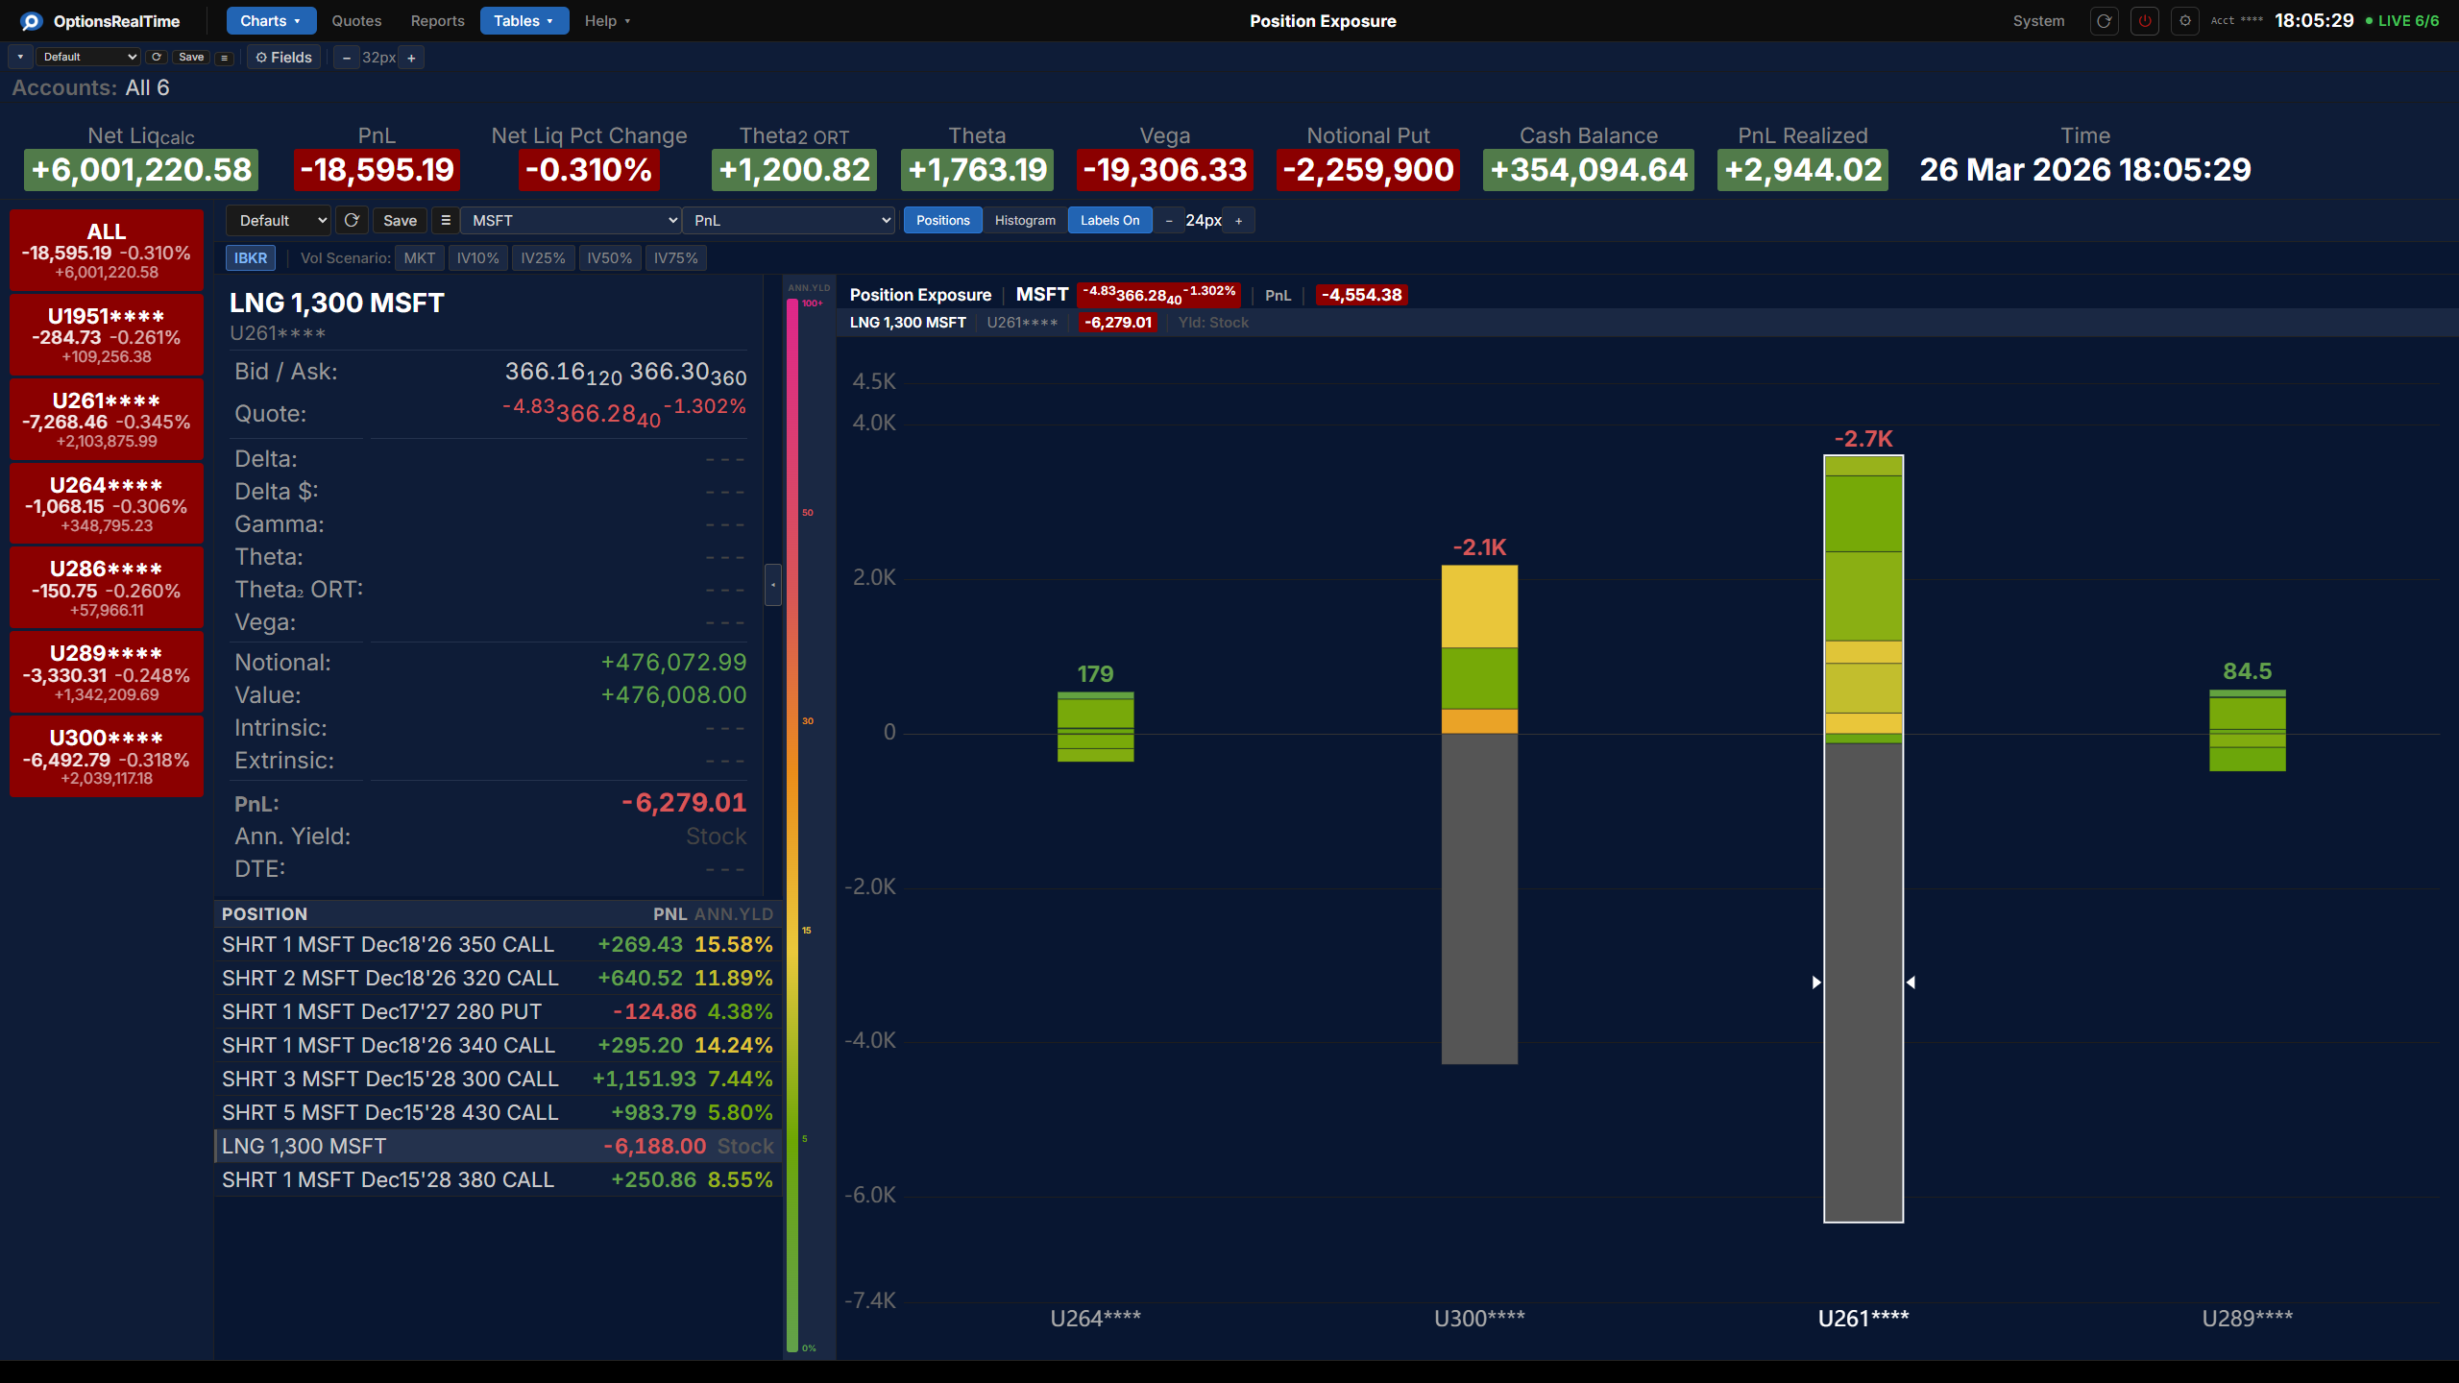Open hamburger menu beside chart Save button

[446, 220]
